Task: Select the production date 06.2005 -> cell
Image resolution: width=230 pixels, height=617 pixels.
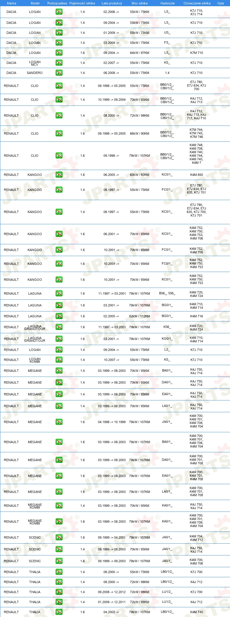Action: coord(111,175)
